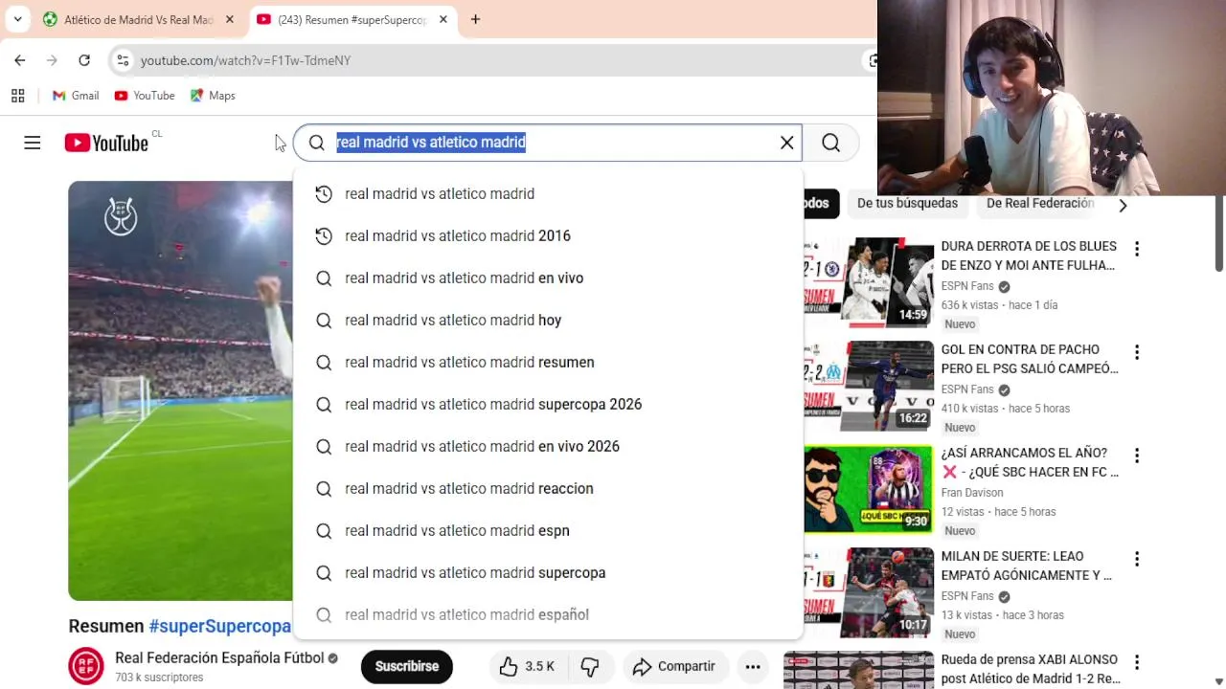This screenshot has height=689, width=1226.
Task: Open 'Rueda de prensa XABI ALONSO' video title
Action: pyautogui.click(x=1031, y=669)
